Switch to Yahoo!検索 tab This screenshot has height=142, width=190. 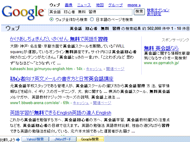click(x=35, y=139)
